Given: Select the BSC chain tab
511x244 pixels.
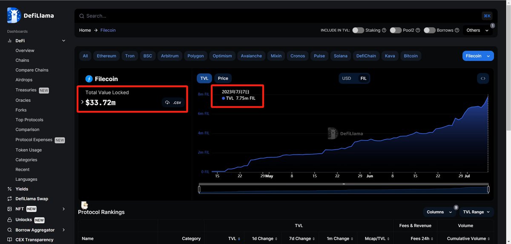Looking at the screenshot, I should point(148,56).
